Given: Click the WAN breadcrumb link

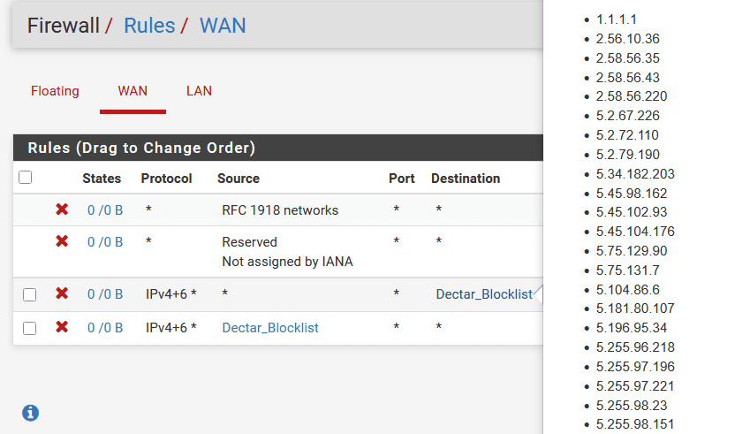Looking at the screenshot, I should (x=223, y=26).
